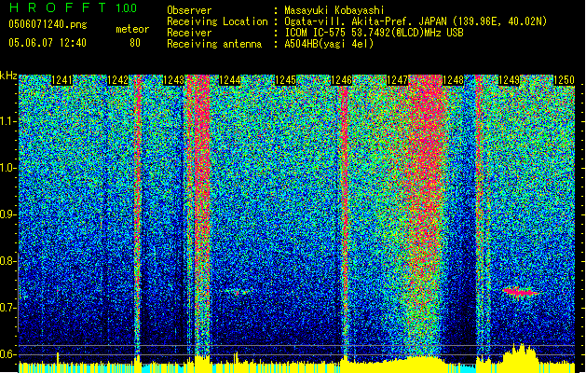Click the 1.0 kHz axis label
The height and width of the screenshot is (373, 586).
(x=8, y=168)
